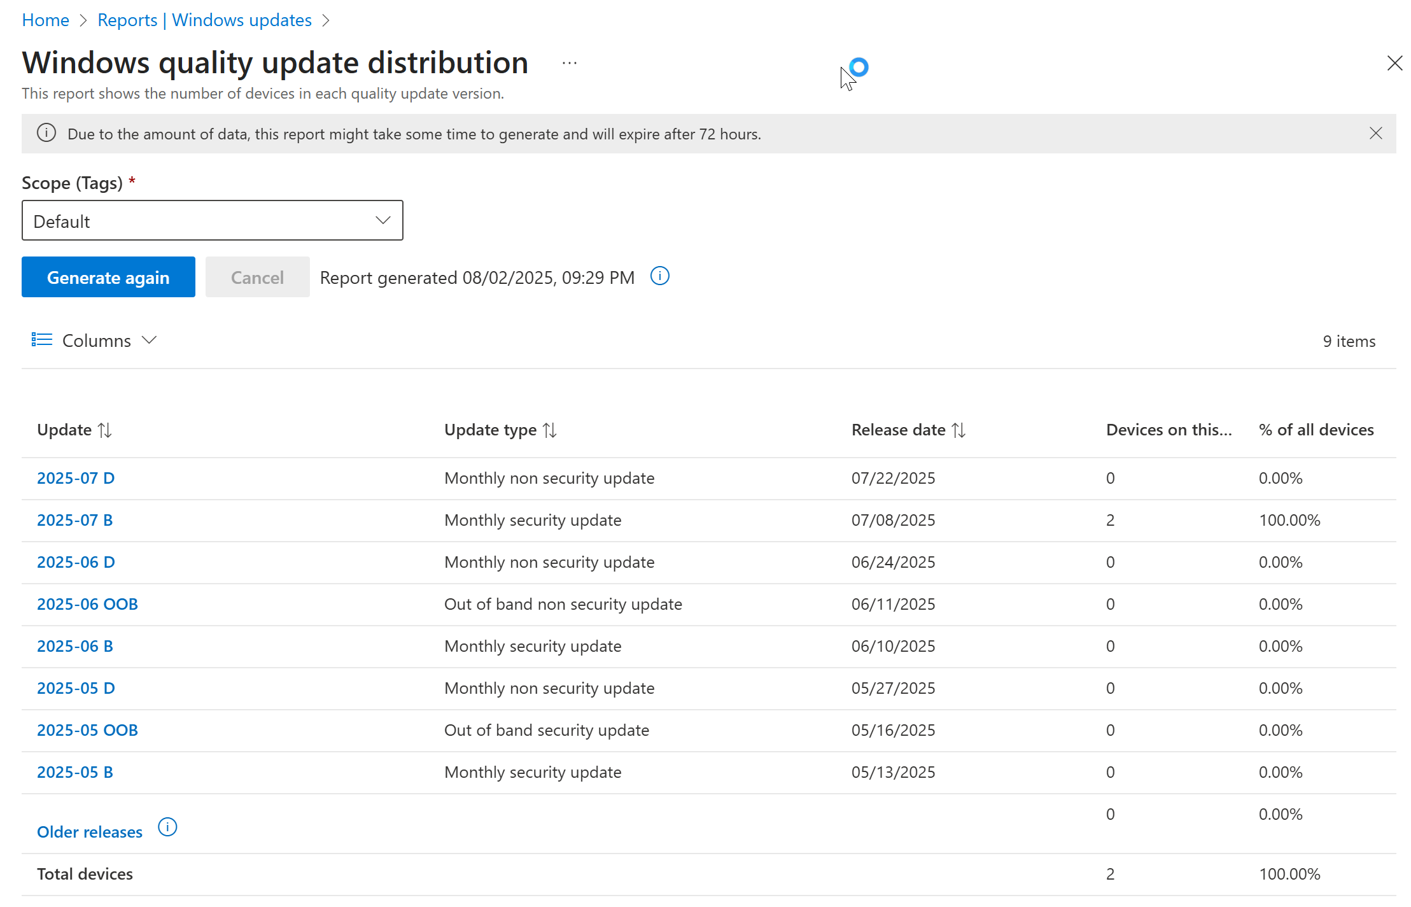Click Report generated 08/02/2025 timestamp text
The width and height of the screenshot is (1411, 907).
click(477, 278)
